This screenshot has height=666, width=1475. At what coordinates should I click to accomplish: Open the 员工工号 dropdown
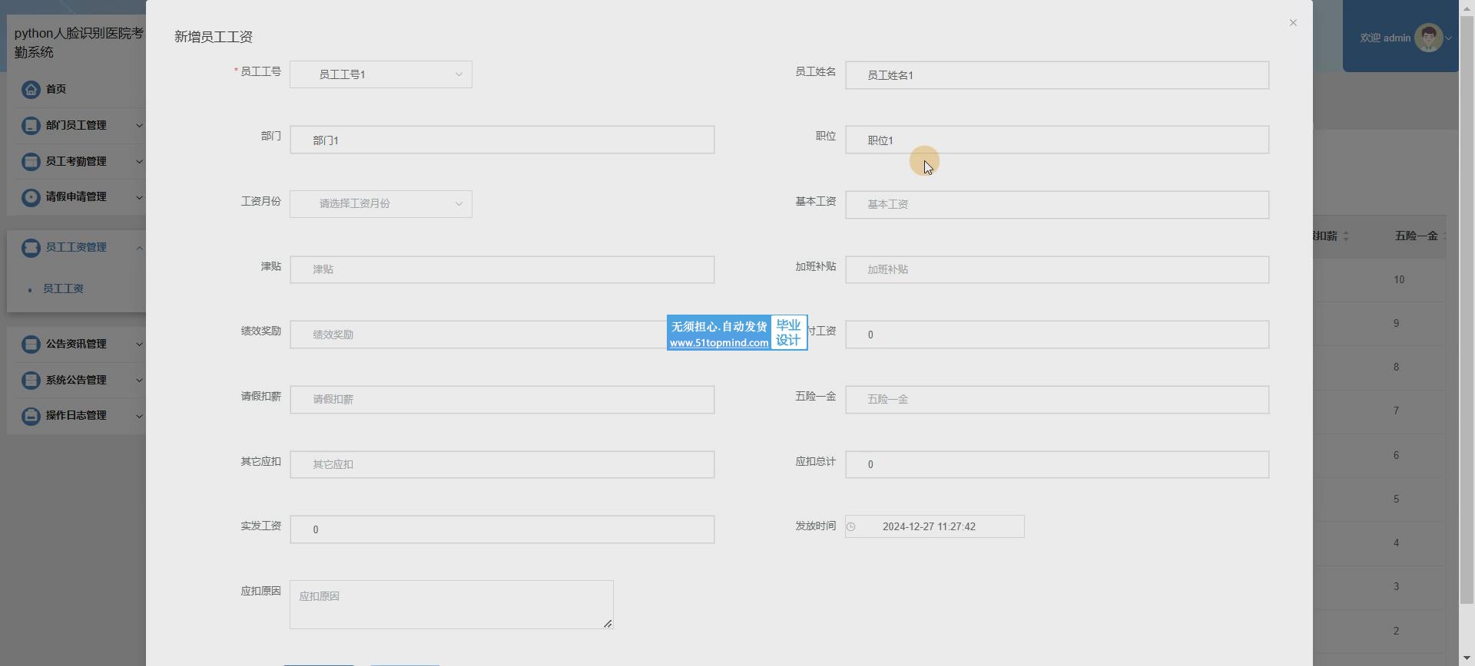tap(380, 74)
